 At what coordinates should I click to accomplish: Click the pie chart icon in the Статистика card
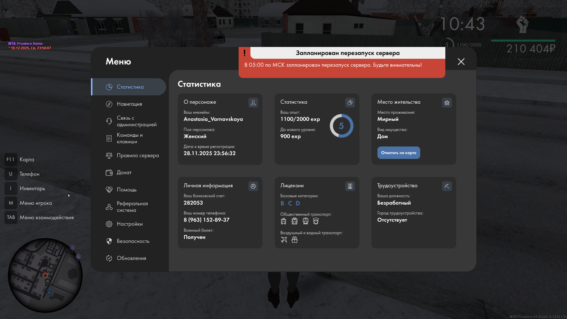point(350,102)
